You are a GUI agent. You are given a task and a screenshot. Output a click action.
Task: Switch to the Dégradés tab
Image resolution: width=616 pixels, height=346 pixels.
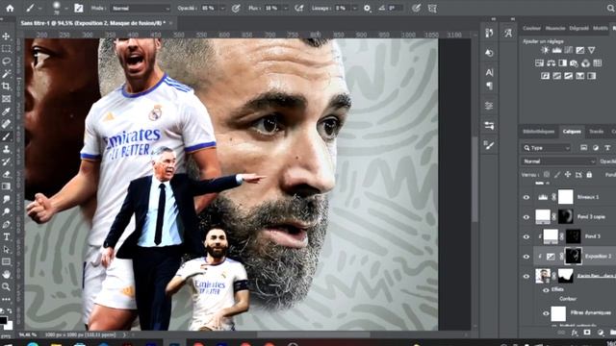(x=579, y=28)
